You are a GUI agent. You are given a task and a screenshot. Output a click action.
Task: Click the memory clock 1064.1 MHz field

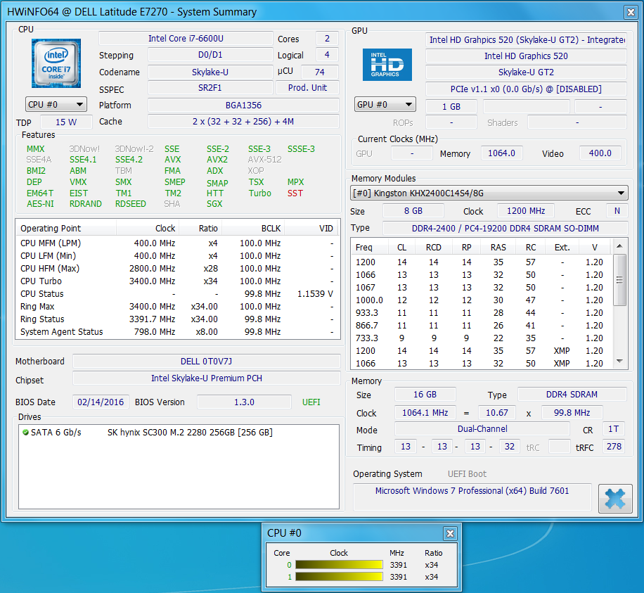(425, 413)
